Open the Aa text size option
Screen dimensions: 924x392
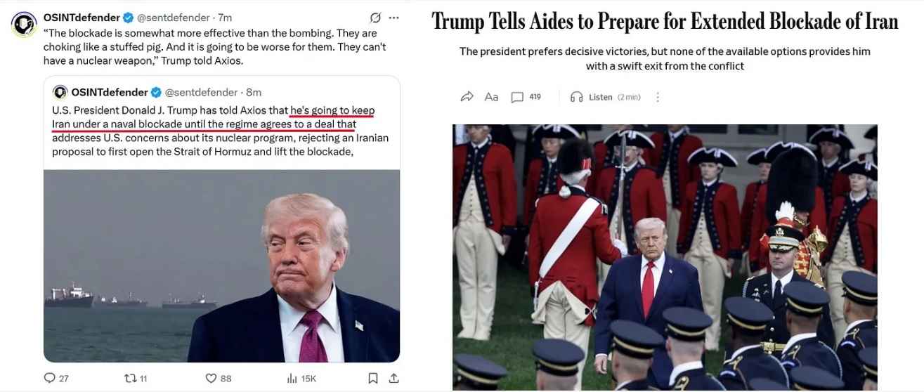click(x=491, y=97)
